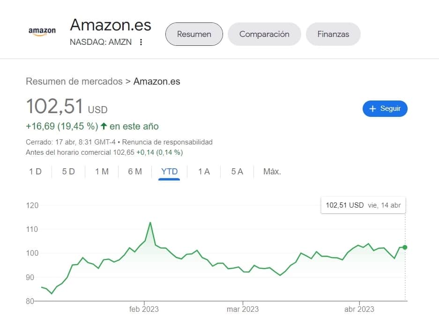Show the 1 M chart range
The image size is (439, 324).
click(x=102, y=172)
